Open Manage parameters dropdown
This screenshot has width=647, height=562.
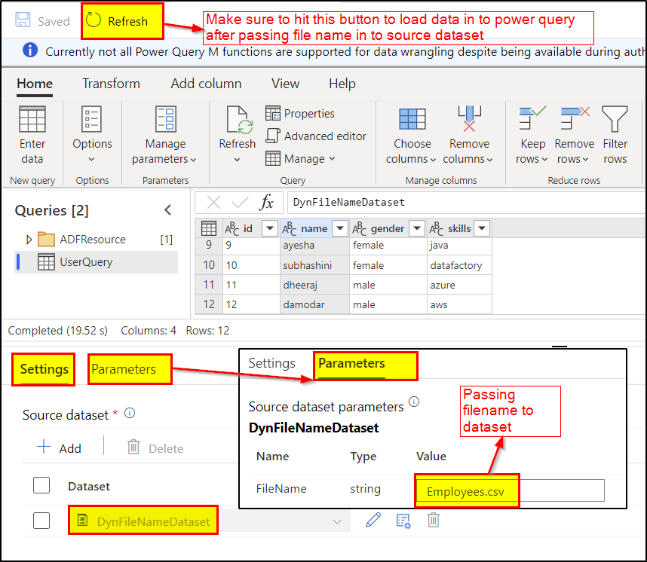pyautogui.click(x=164, y=134)
